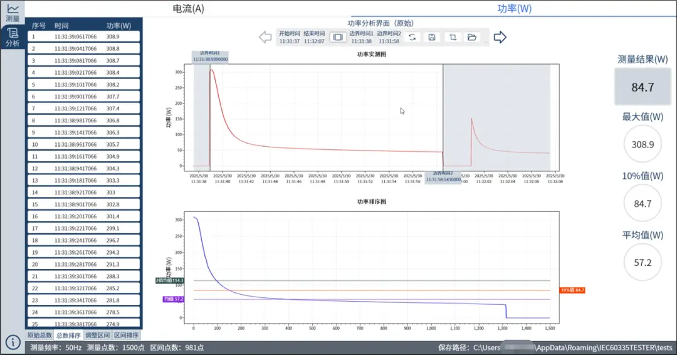Switch to the 功率(W) tab
Screen dimensions: 677x355
(x=514, y=9)
